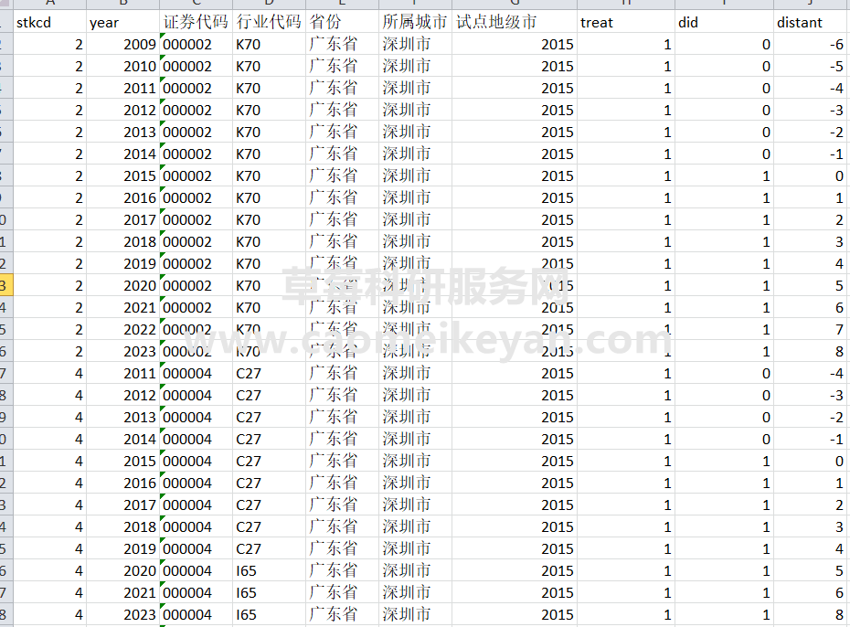Viewport: 850px width, 627px height.
Task: Click the 行业代码 header cell
Action: [269, 22]
